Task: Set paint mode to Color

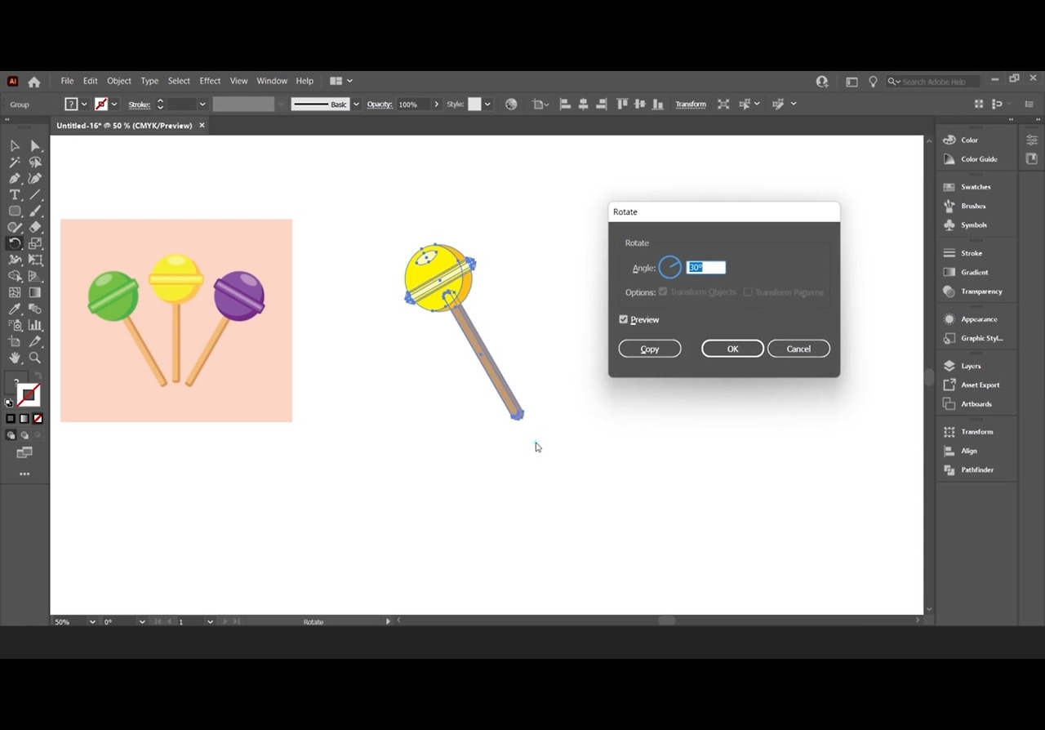Action: click(x=11, y=419)
